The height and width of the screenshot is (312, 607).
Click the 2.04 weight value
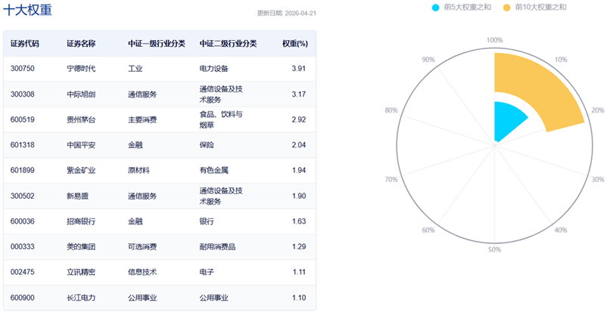299,145
